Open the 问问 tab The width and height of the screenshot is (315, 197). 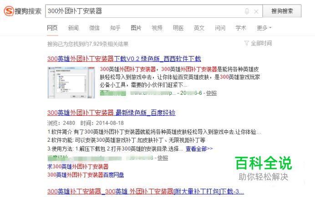point(220,28)
